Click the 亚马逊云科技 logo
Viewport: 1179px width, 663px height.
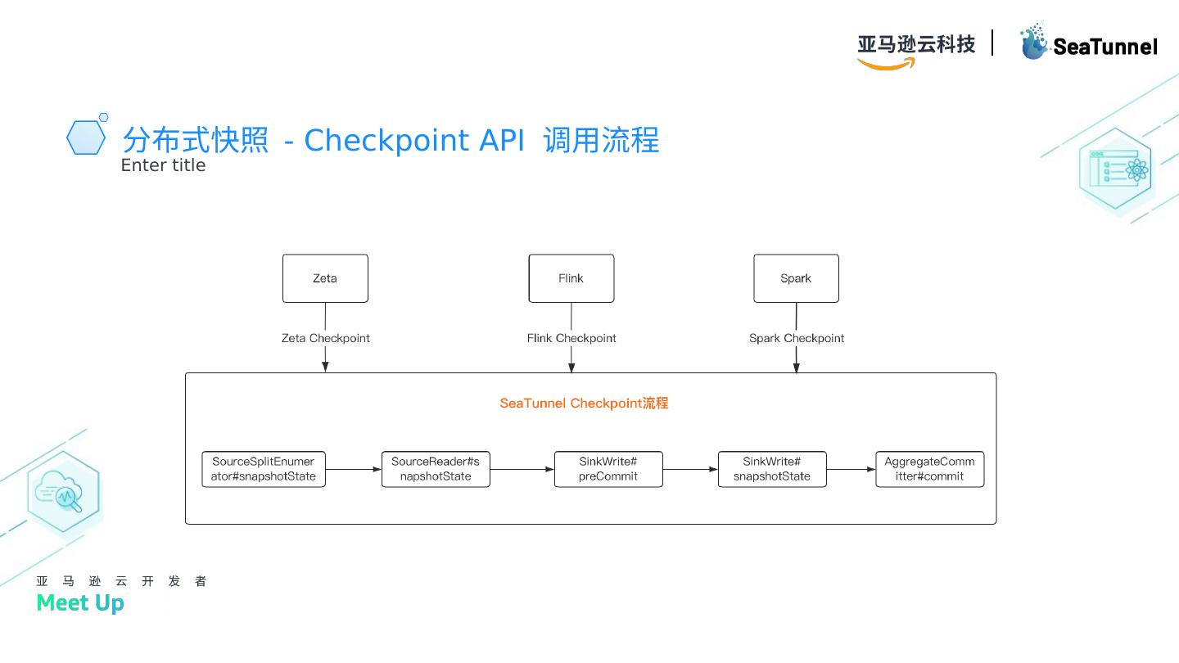click(916, 51)
